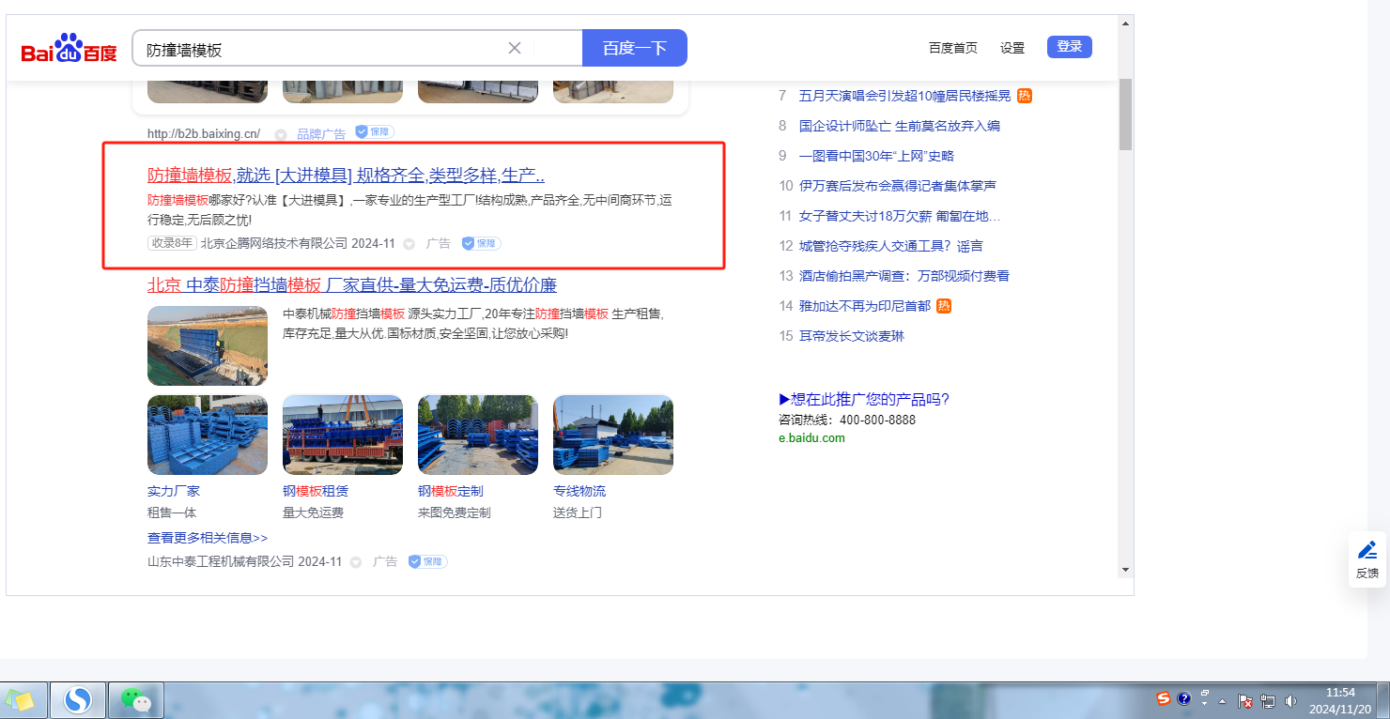Viewport: 1390px width, 719px height.
Task: Open hot search 雅加达不再为印尼首都
Action: [x=865, y=306]
